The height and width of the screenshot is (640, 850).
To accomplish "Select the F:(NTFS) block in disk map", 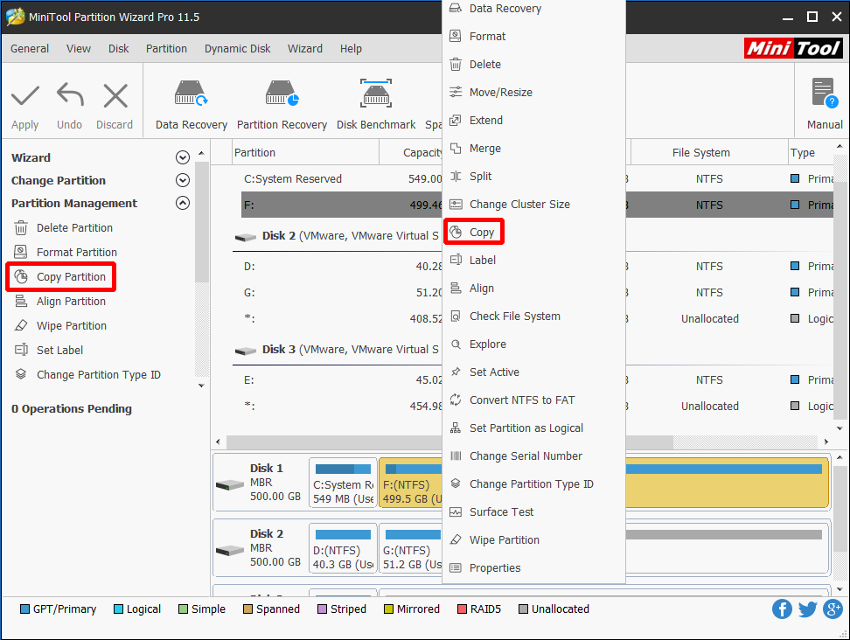I will [x=410, y=483].
